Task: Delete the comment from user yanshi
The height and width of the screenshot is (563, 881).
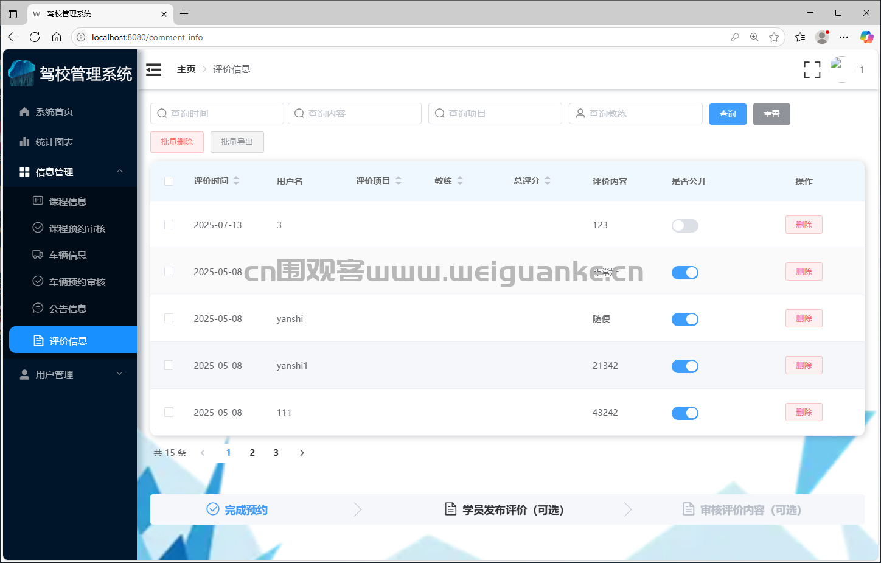Action: click(804, 318)
